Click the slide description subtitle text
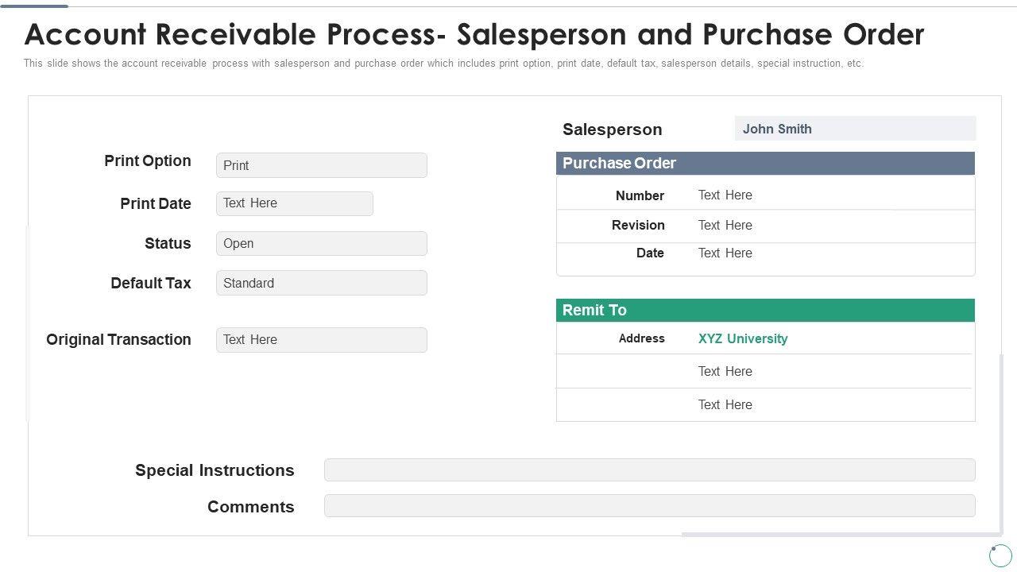 pyautogui.click(x=443, y=64)
